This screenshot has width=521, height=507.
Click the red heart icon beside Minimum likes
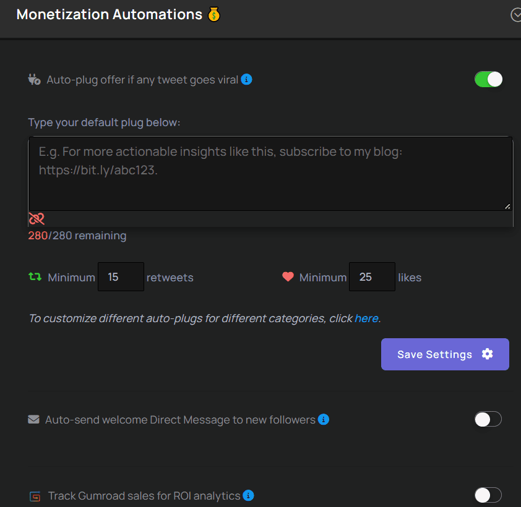287,276
